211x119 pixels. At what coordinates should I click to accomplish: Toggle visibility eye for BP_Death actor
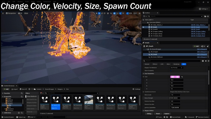[143, 27]
